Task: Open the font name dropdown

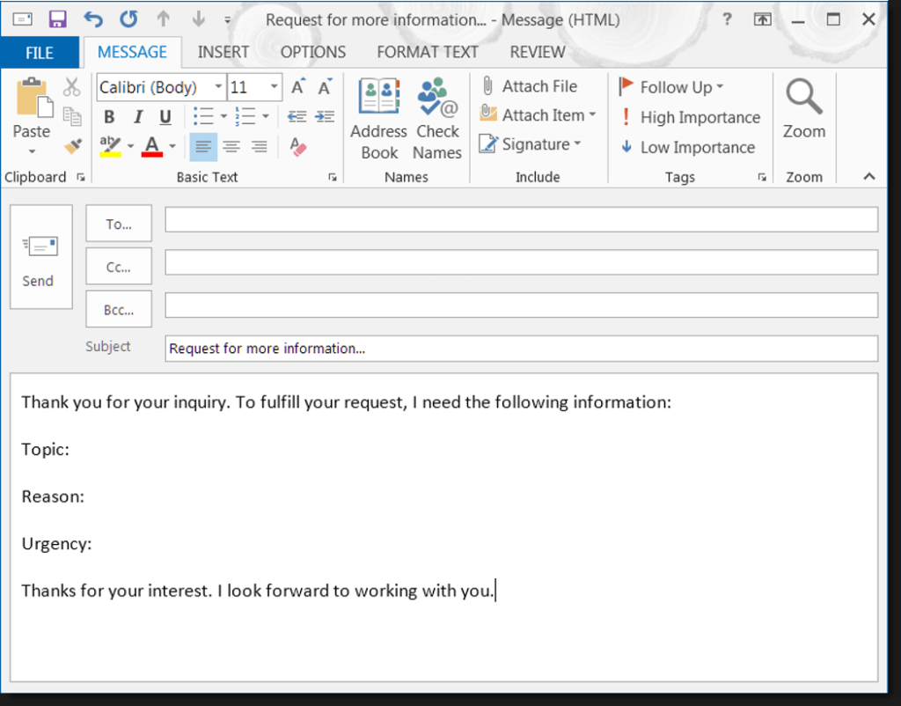Action: 216,87
